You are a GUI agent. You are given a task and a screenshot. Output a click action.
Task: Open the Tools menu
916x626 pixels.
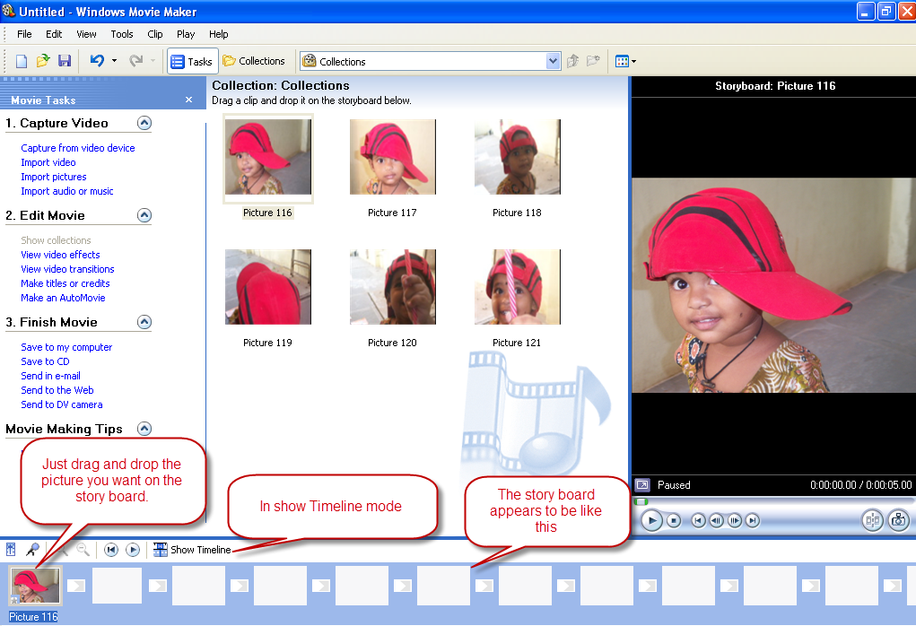point(122,34)
